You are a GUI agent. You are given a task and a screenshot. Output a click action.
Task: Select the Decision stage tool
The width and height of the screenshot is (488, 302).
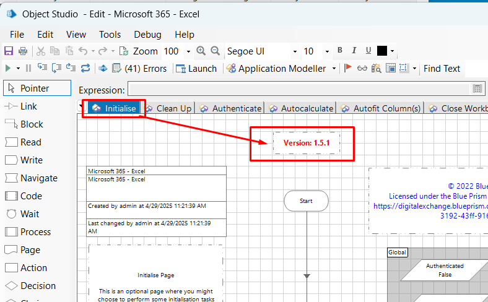pyautogui.click(x=38, y=286)
